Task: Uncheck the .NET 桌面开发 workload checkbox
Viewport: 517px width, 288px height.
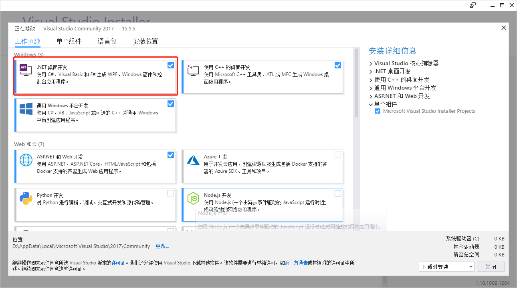Action: click(x=171, y=65)
